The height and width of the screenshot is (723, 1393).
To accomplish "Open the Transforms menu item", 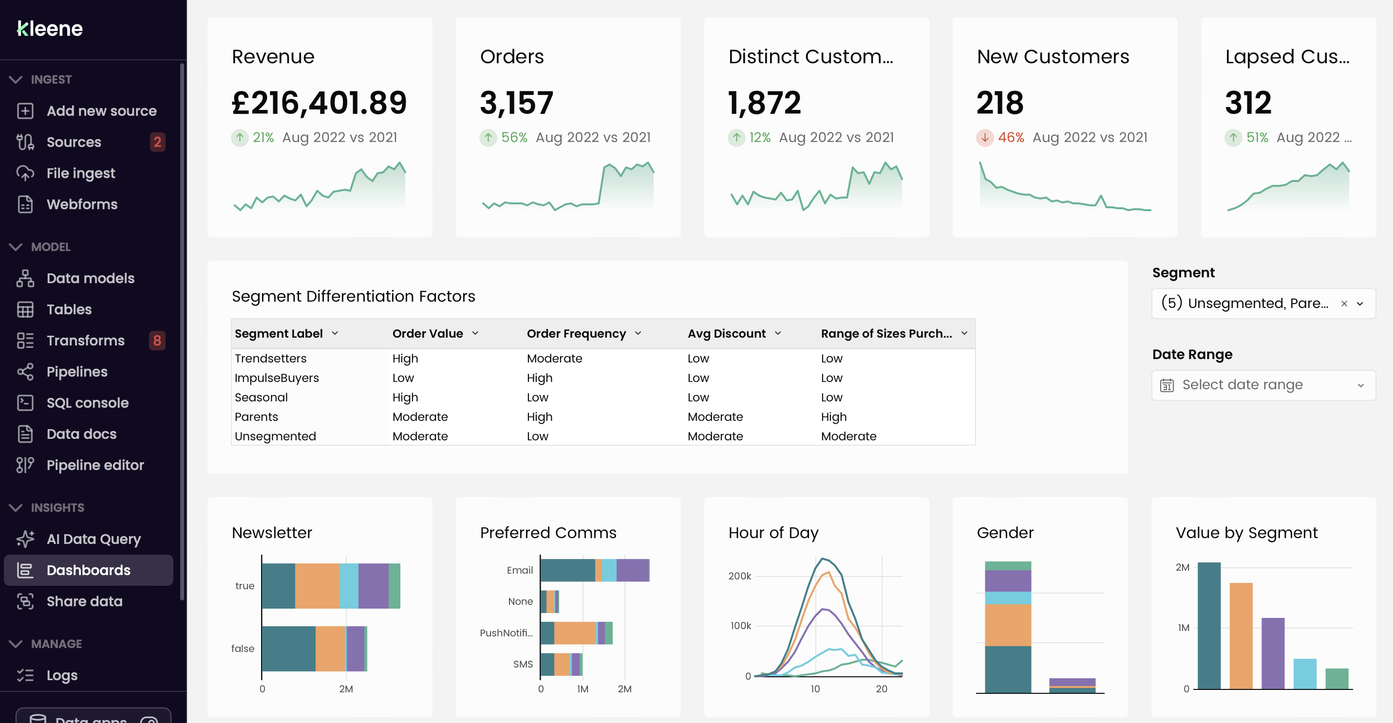I will 85,341.
